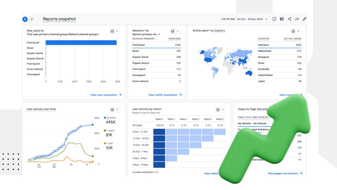Click the share report icon
Viewport: 337px width, 190px height.
(289, 19)
